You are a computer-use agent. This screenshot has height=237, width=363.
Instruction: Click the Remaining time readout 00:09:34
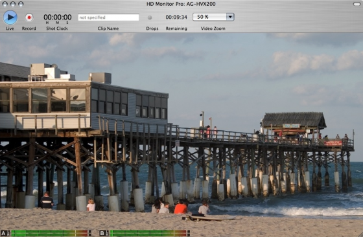click(x=176, y=17)
